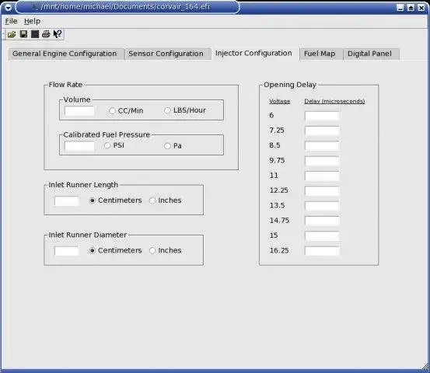430x373 pixels.
Task: Click the What's This help cursor icon
Action: (58, 34)
